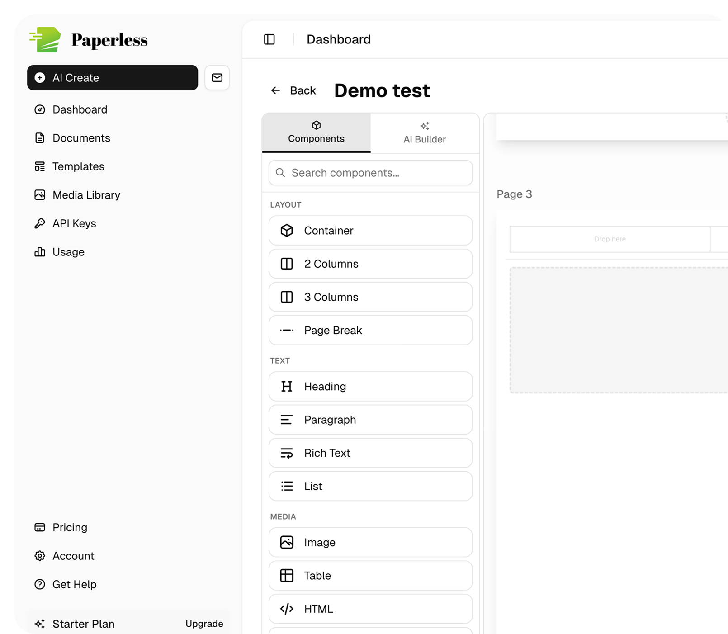Viewport: 728px width, 634px height.
Task: Click the Page Break component icon
Action: (x=286, y=330)
